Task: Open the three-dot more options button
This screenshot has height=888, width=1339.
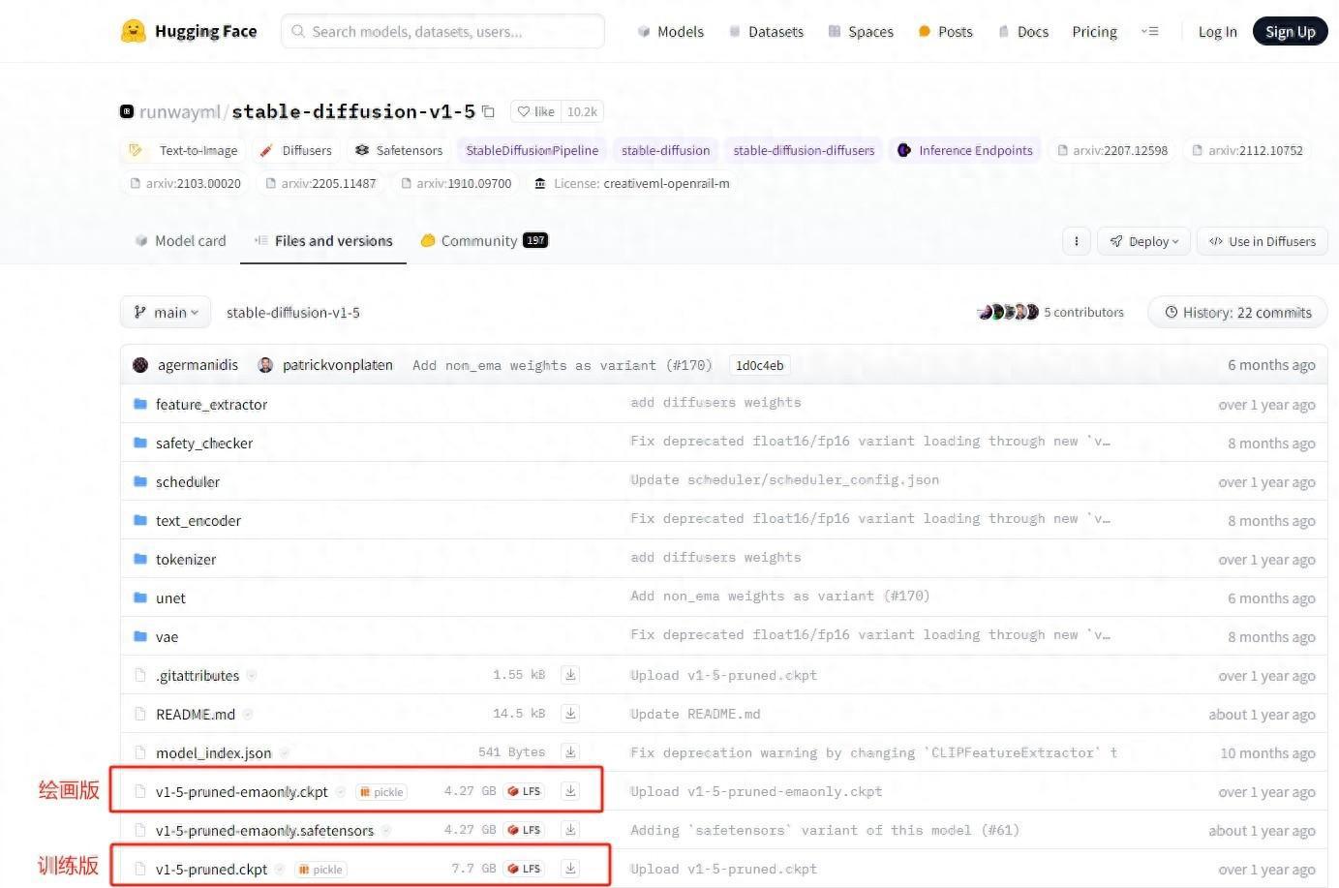Action: 1076,241
